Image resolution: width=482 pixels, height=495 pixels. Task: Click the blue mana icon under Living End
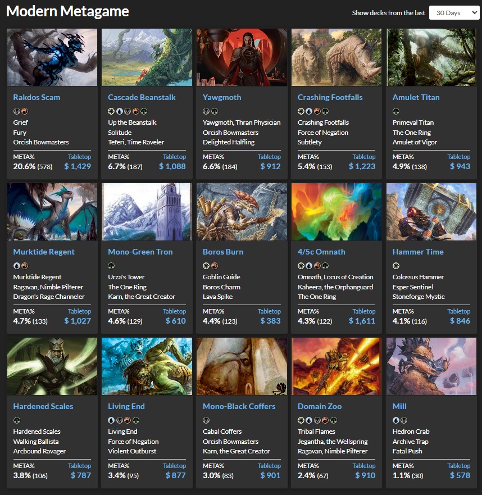tap(111, 420)
